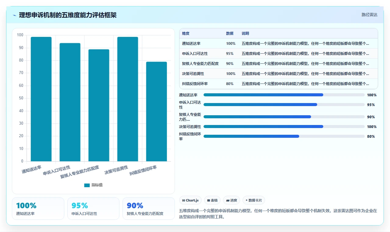Screen dimensions: 390x232
Task: Toggle the 指标值 legend swatch
Action: [x=87, y=185]
